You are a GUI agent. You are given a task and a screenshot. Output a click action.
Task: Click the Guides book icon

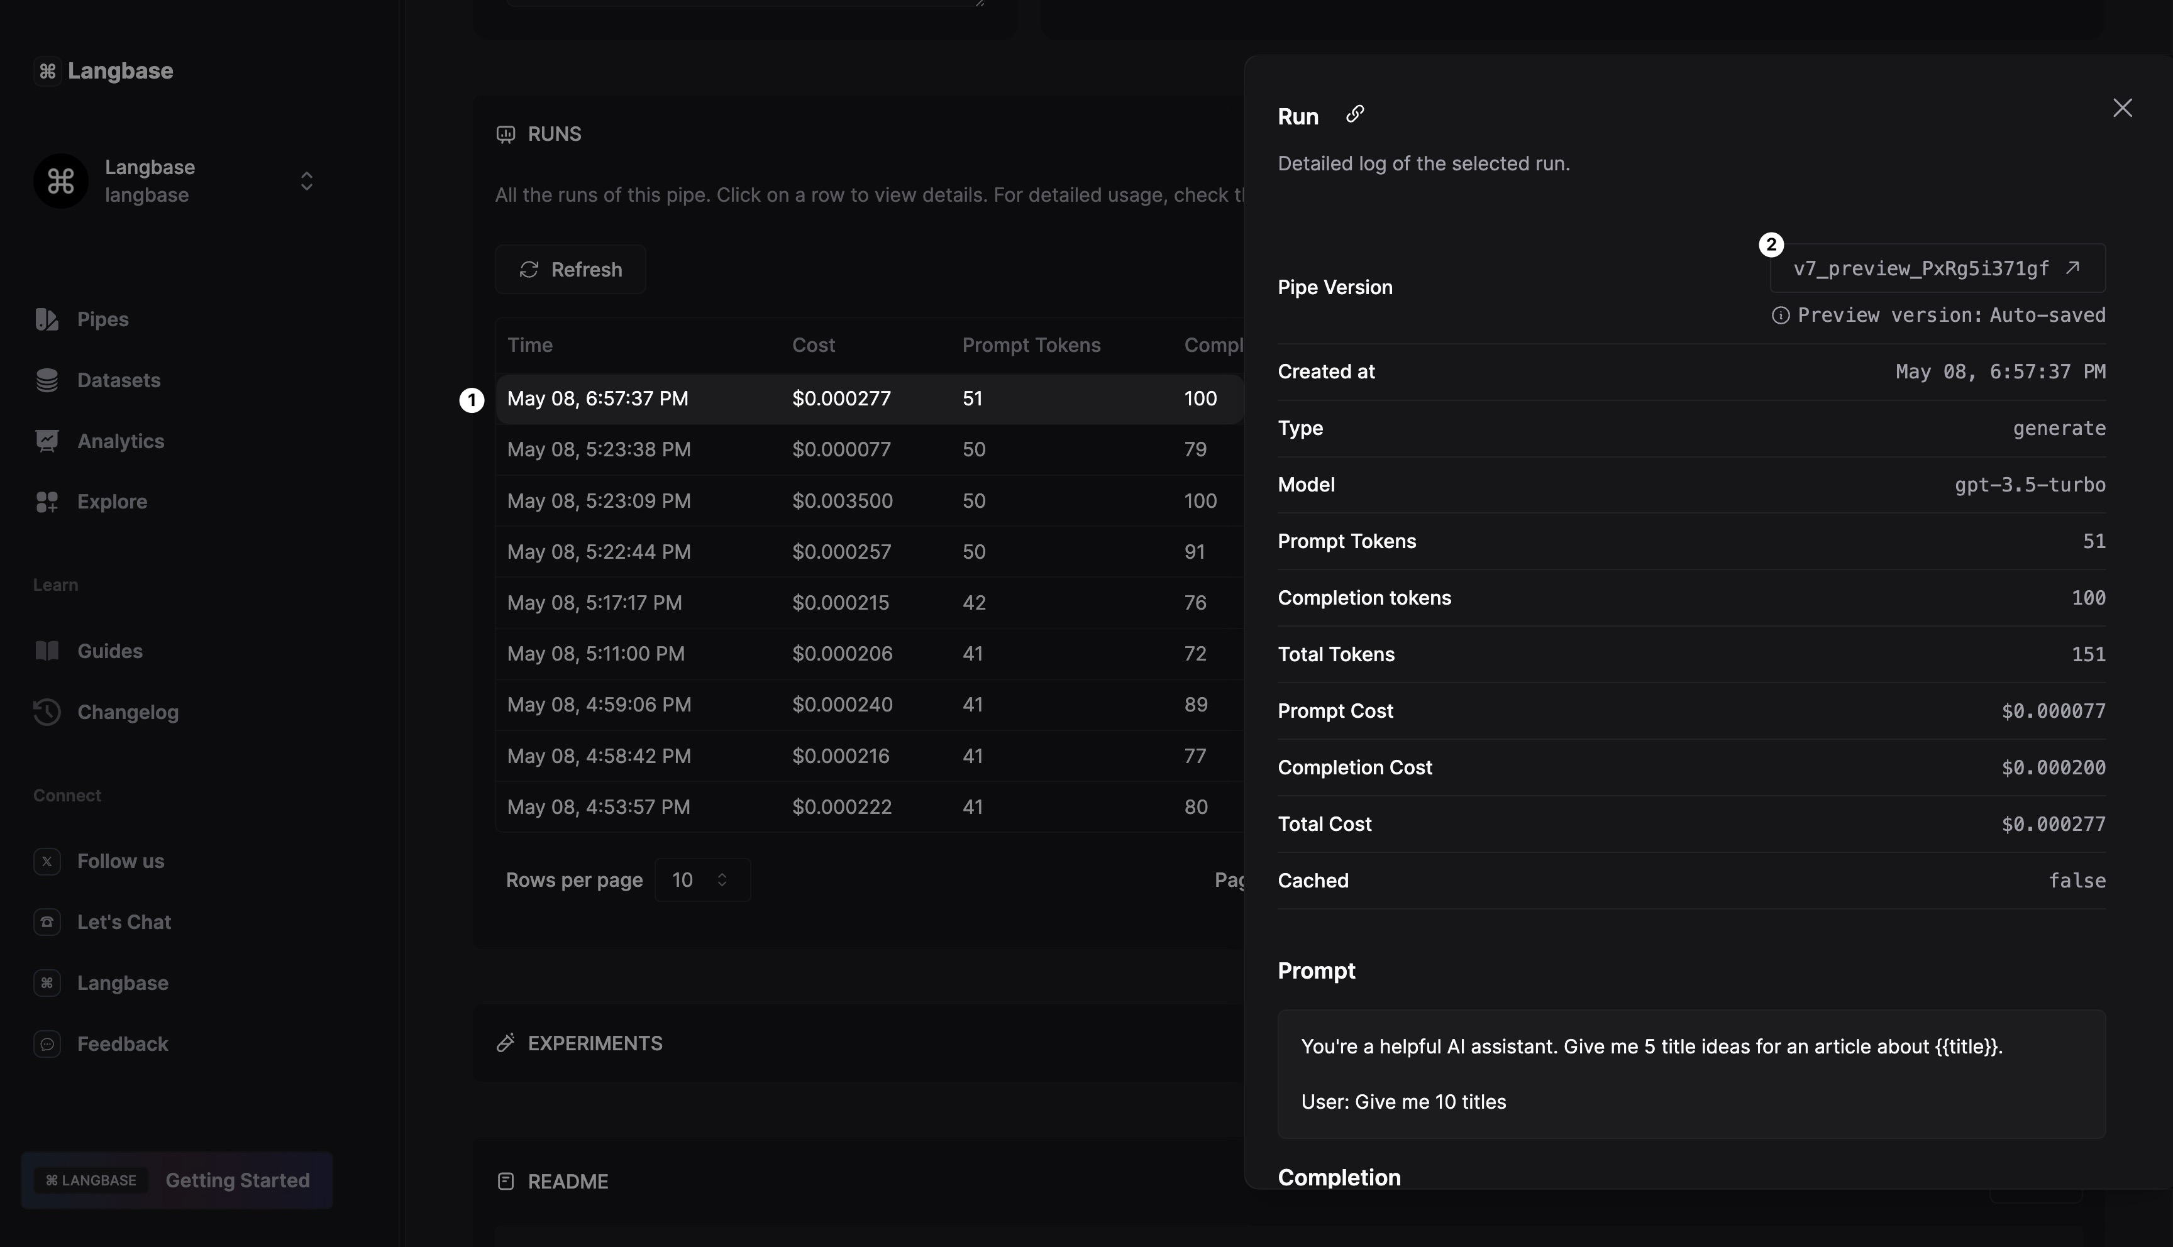[47, 651]
